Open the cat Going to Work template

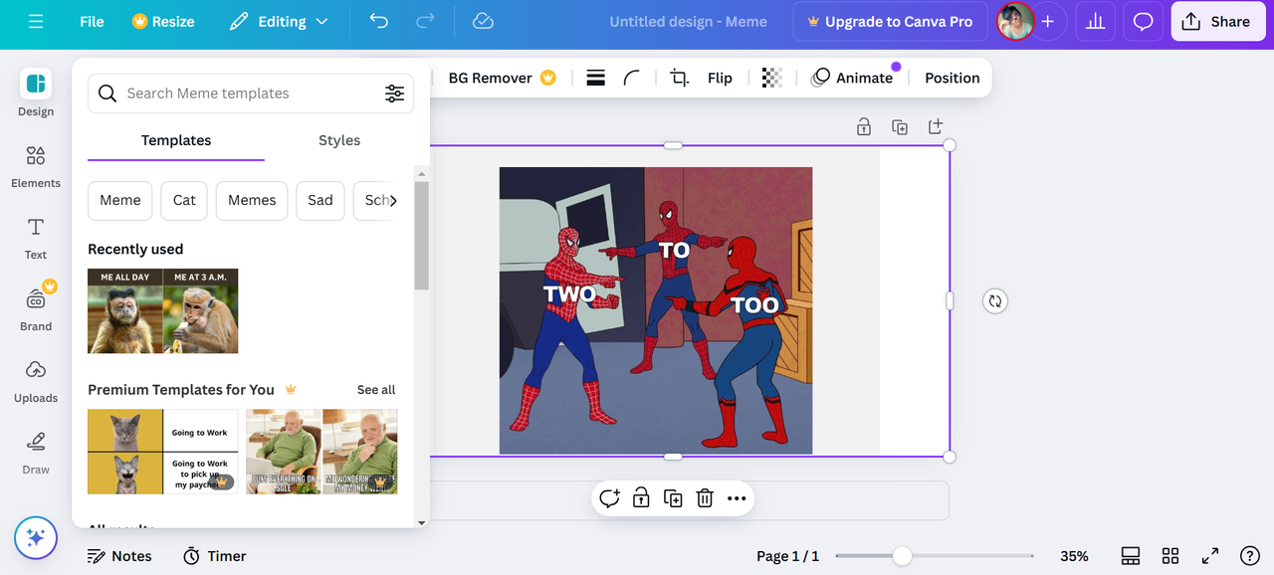point(163,452)
